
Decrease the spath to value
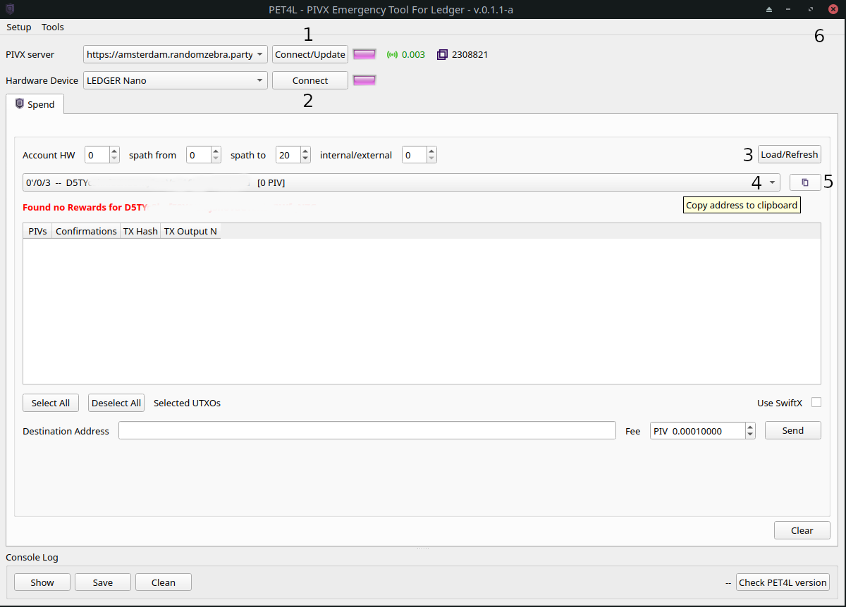[305, 158]
